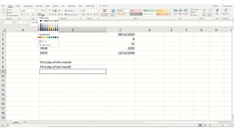Pick the top-row black swatch in Theme Colors
Viewport: 234px width, 131px height.
[x=41, y=21]
